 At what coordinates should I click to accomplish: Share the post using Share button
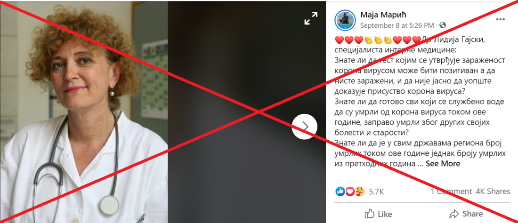[466, 214]
